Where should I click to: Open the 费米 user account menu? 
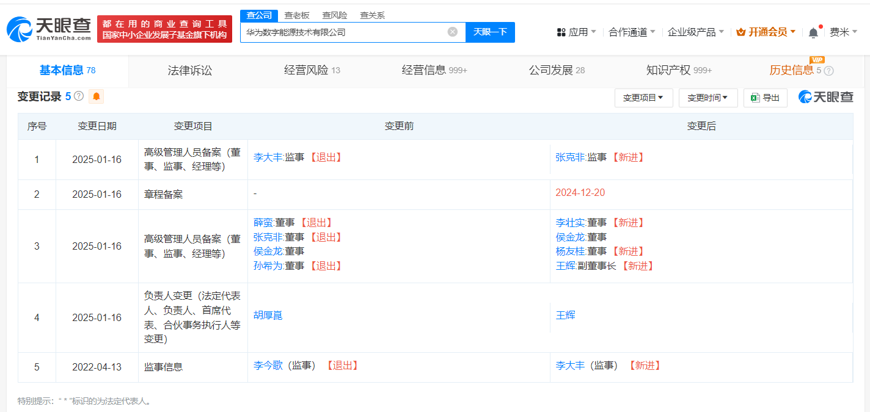[843, 32]
